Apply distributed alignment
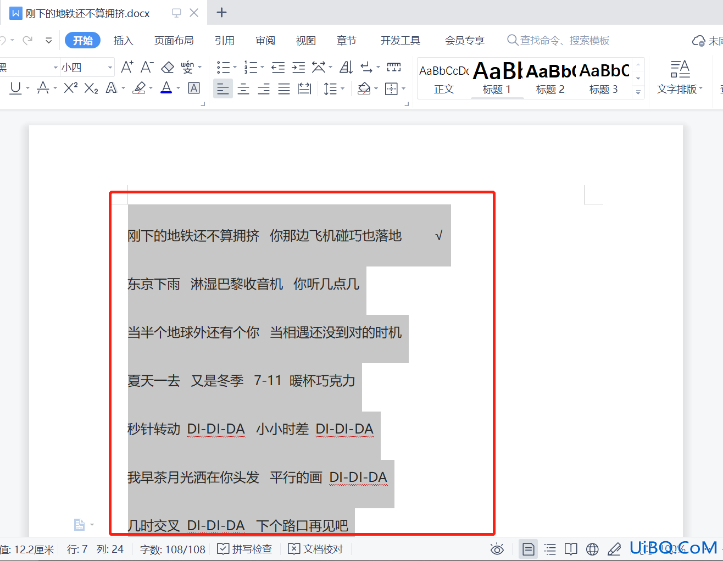Viewport: 723px width, 561px height. pos(304,88)
